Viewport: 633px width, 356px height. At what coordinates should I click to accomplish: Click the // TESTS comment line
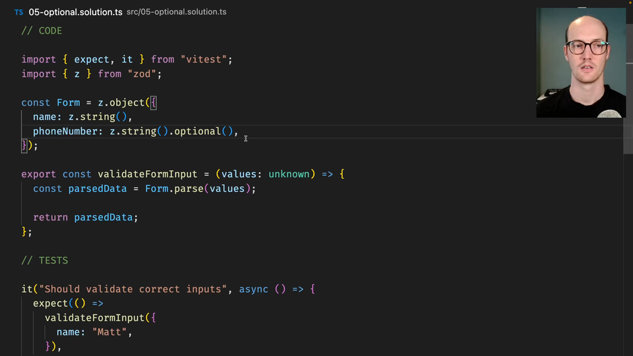[x=44, y=260]
